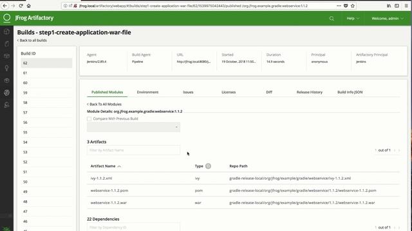Screen dimensions: 412x231
Task: Switch to Published Modules tab
Action: [108, 92]
